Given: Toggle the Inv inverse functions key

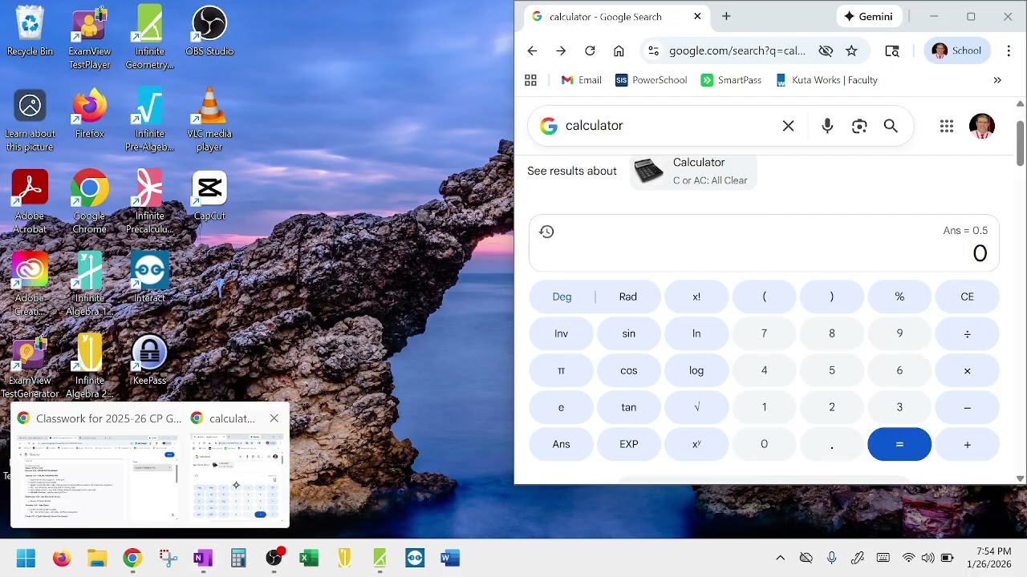Looking at the screenshot, I should point(561,333).
